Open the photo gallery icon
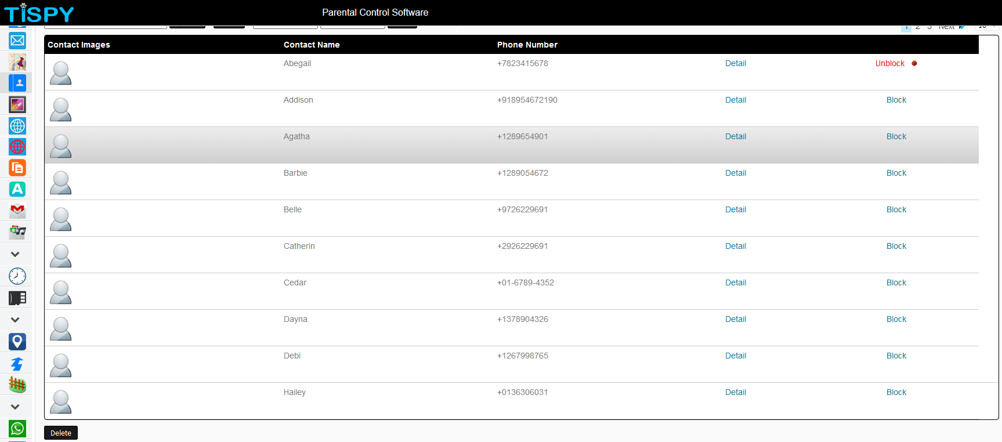 coord(17,104)
